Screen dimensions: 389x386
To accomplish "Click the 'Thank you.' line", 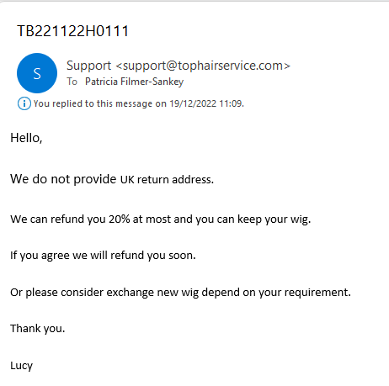I will (x=38, y=329).
